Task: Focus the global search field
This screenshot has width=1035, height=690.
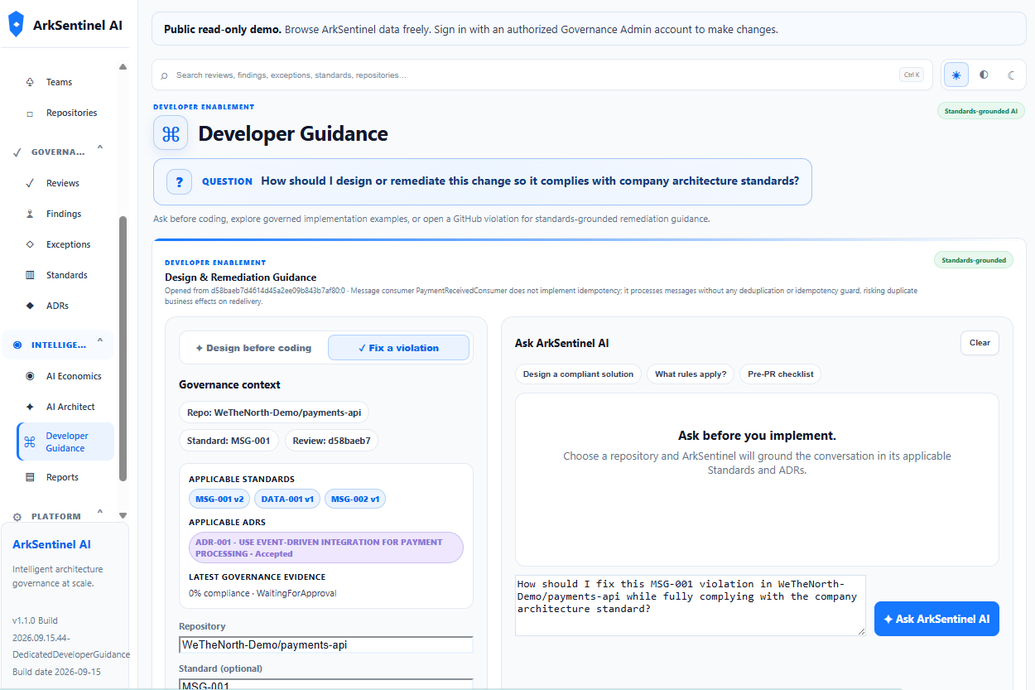Action: click(x=542, y=75)
